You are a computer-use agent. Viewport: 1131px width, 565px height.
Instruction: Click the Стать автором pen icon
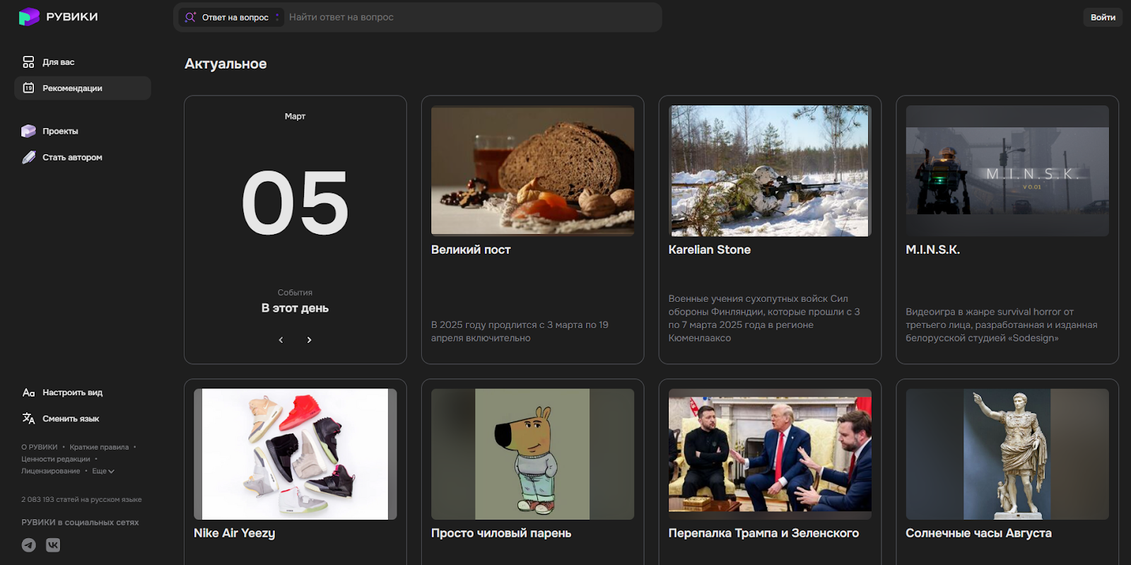(28, 157)
